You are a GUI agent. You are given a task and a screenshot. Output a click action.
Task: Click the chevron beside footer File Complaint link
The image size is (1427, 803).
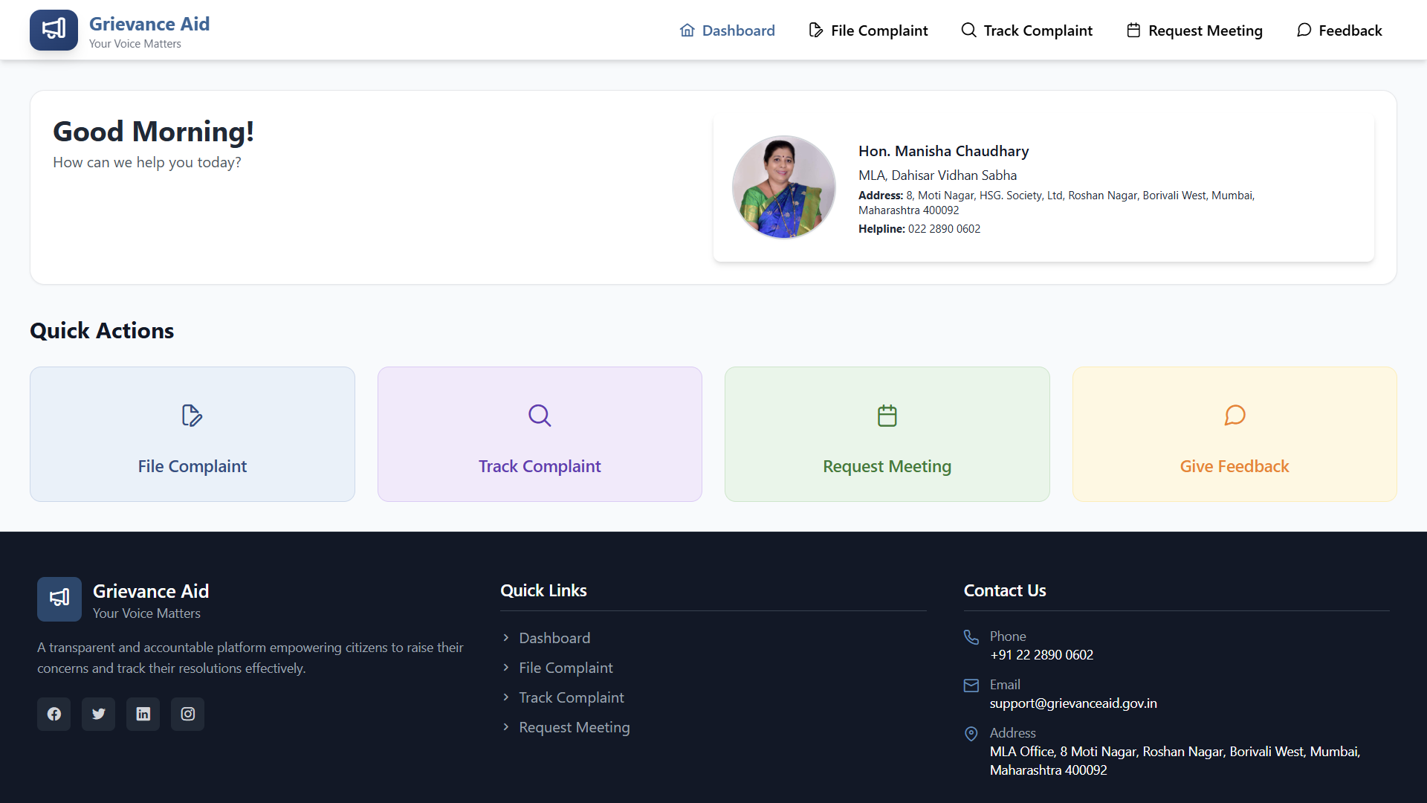[506, 668]
